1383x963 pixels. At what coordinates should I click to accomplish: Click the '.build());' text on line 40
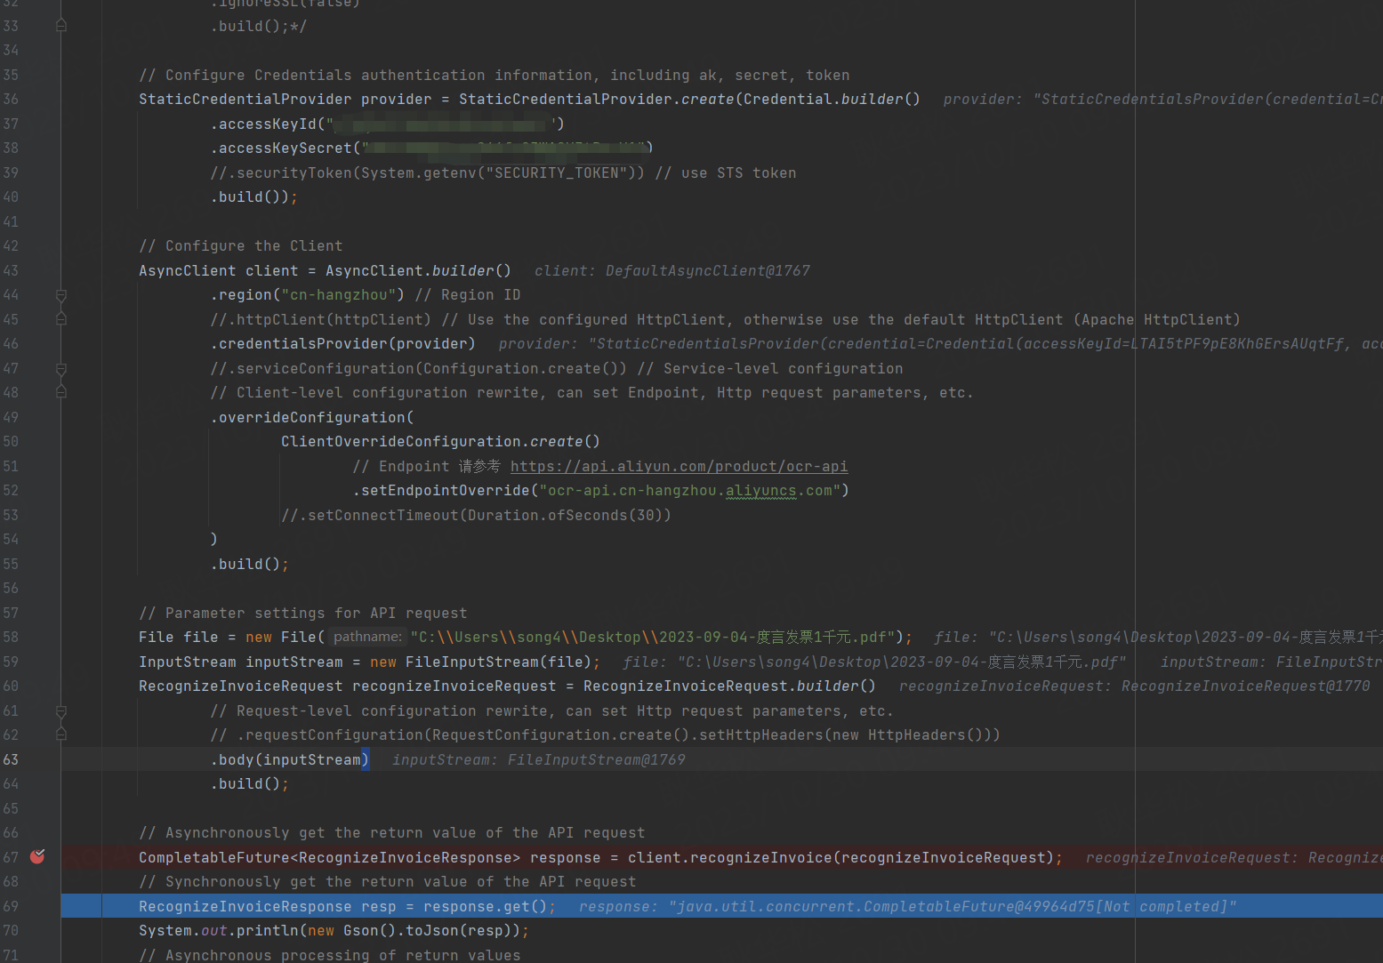(x=254, y=197)
